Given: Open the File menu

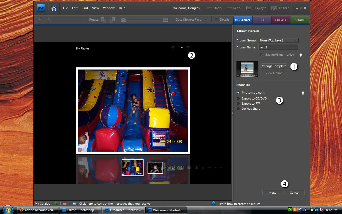Looking at the screenshot, I should (x=65, y=8).
